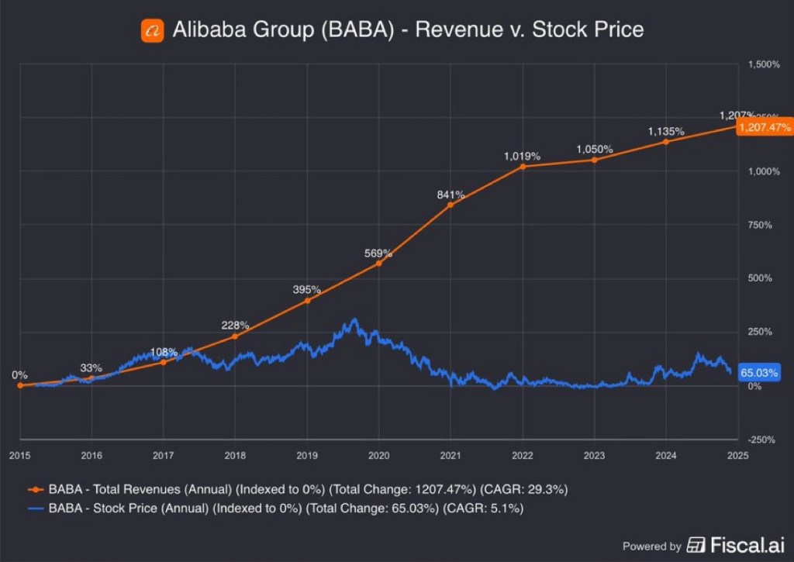
Task: Select the 2023 revenue point labeled 1,050%
Action: coord(595,160)
